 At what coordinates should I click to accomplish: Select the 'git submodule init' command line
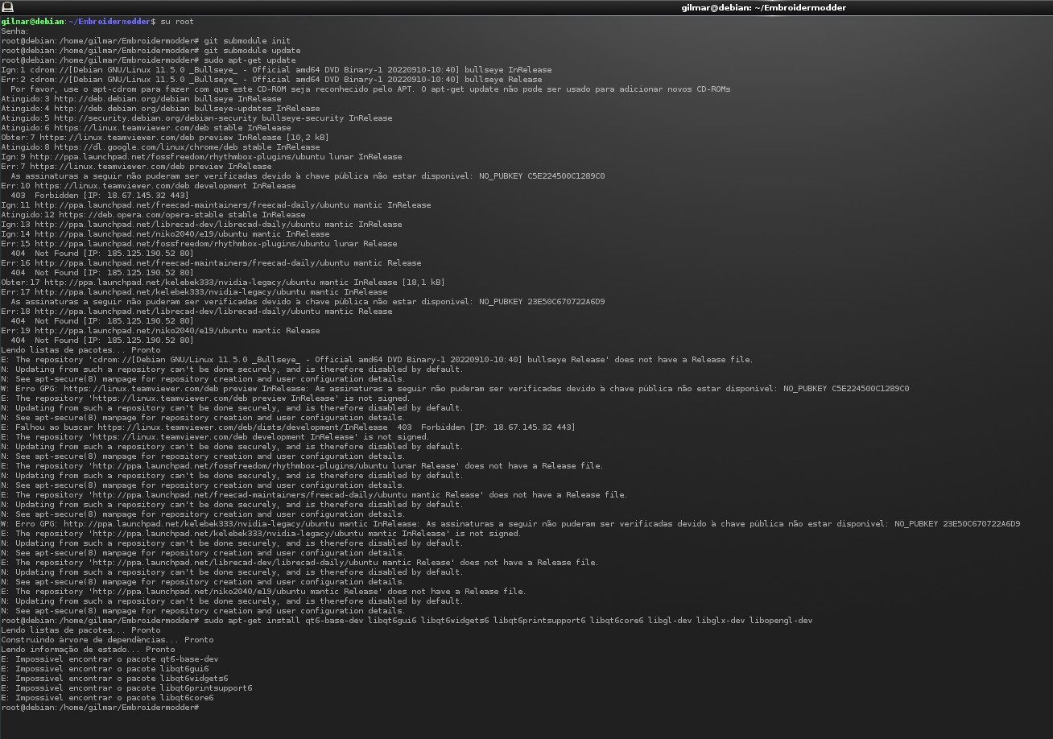tap(146, 41)
